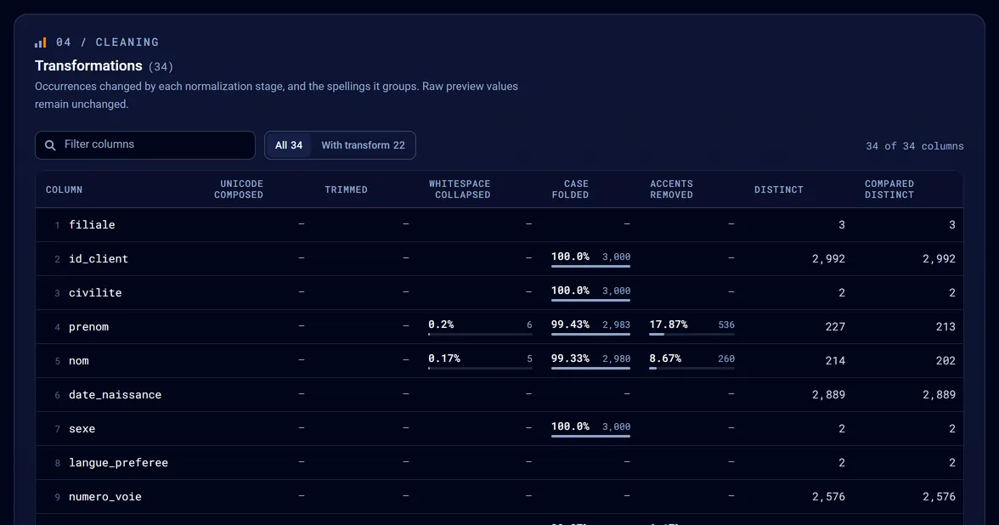Viewport: 999px width, 525px height.
Task: Click nom's 8.67% accents removed value
Action: pyautogui.click(x=665, y=358)
